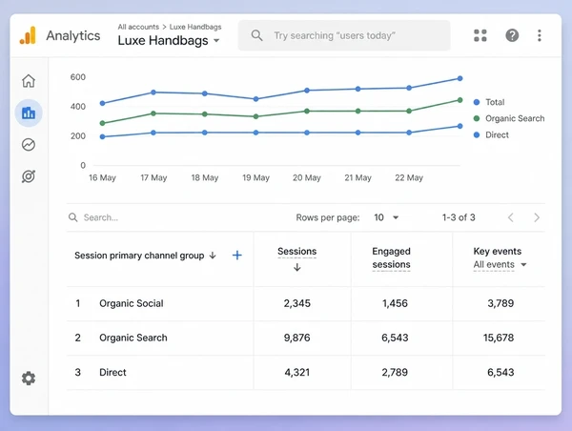The width and height of the screenshot is (572, 431).
Task: Toggle the Direct series legend swatch
Action: pyautogui.click(x=477, y=135)
